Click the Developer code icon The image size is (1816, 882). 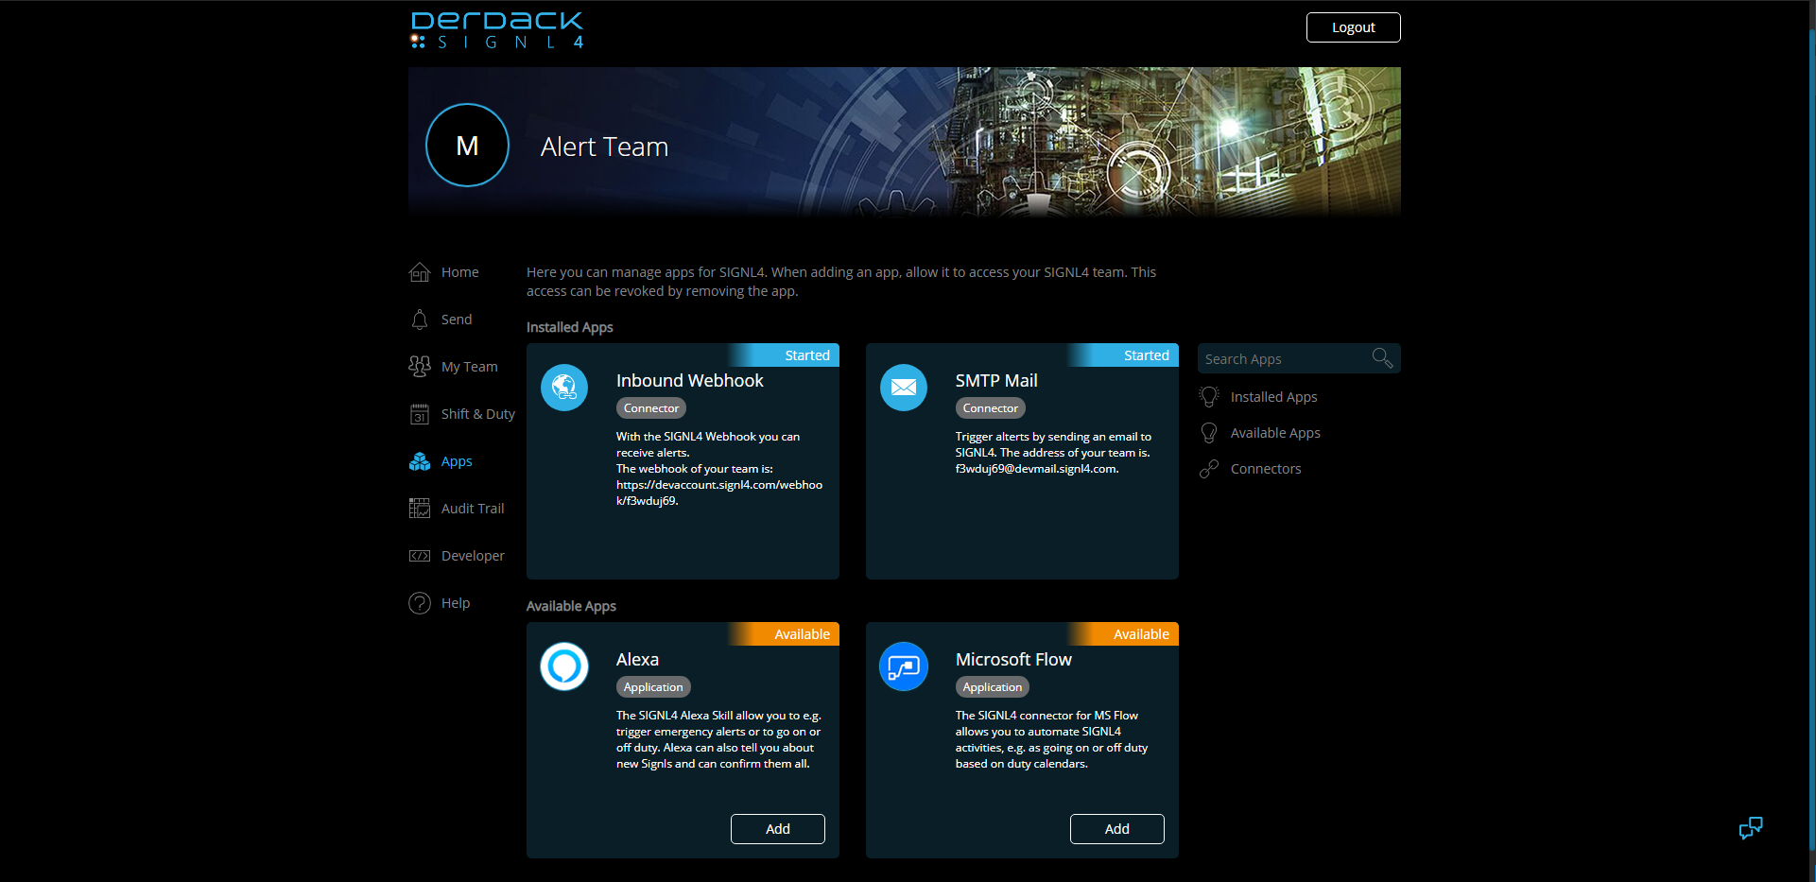click(x=420, y=556)
